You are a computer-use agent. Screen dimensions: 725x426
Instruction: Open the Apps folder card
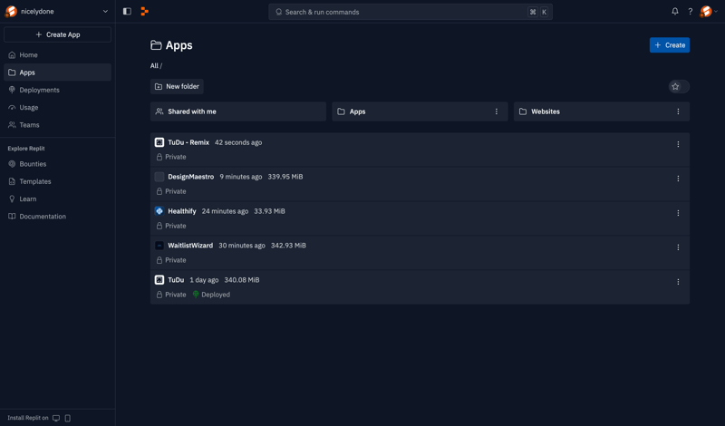click(420, 111)
